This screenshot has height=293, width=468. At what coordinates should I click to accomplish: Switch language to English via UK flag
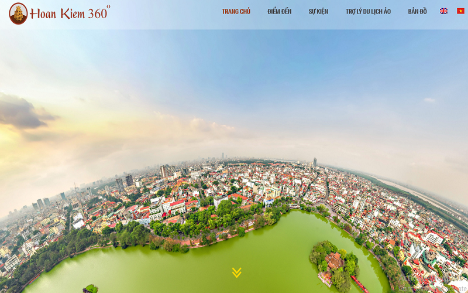tap(443, 11)
